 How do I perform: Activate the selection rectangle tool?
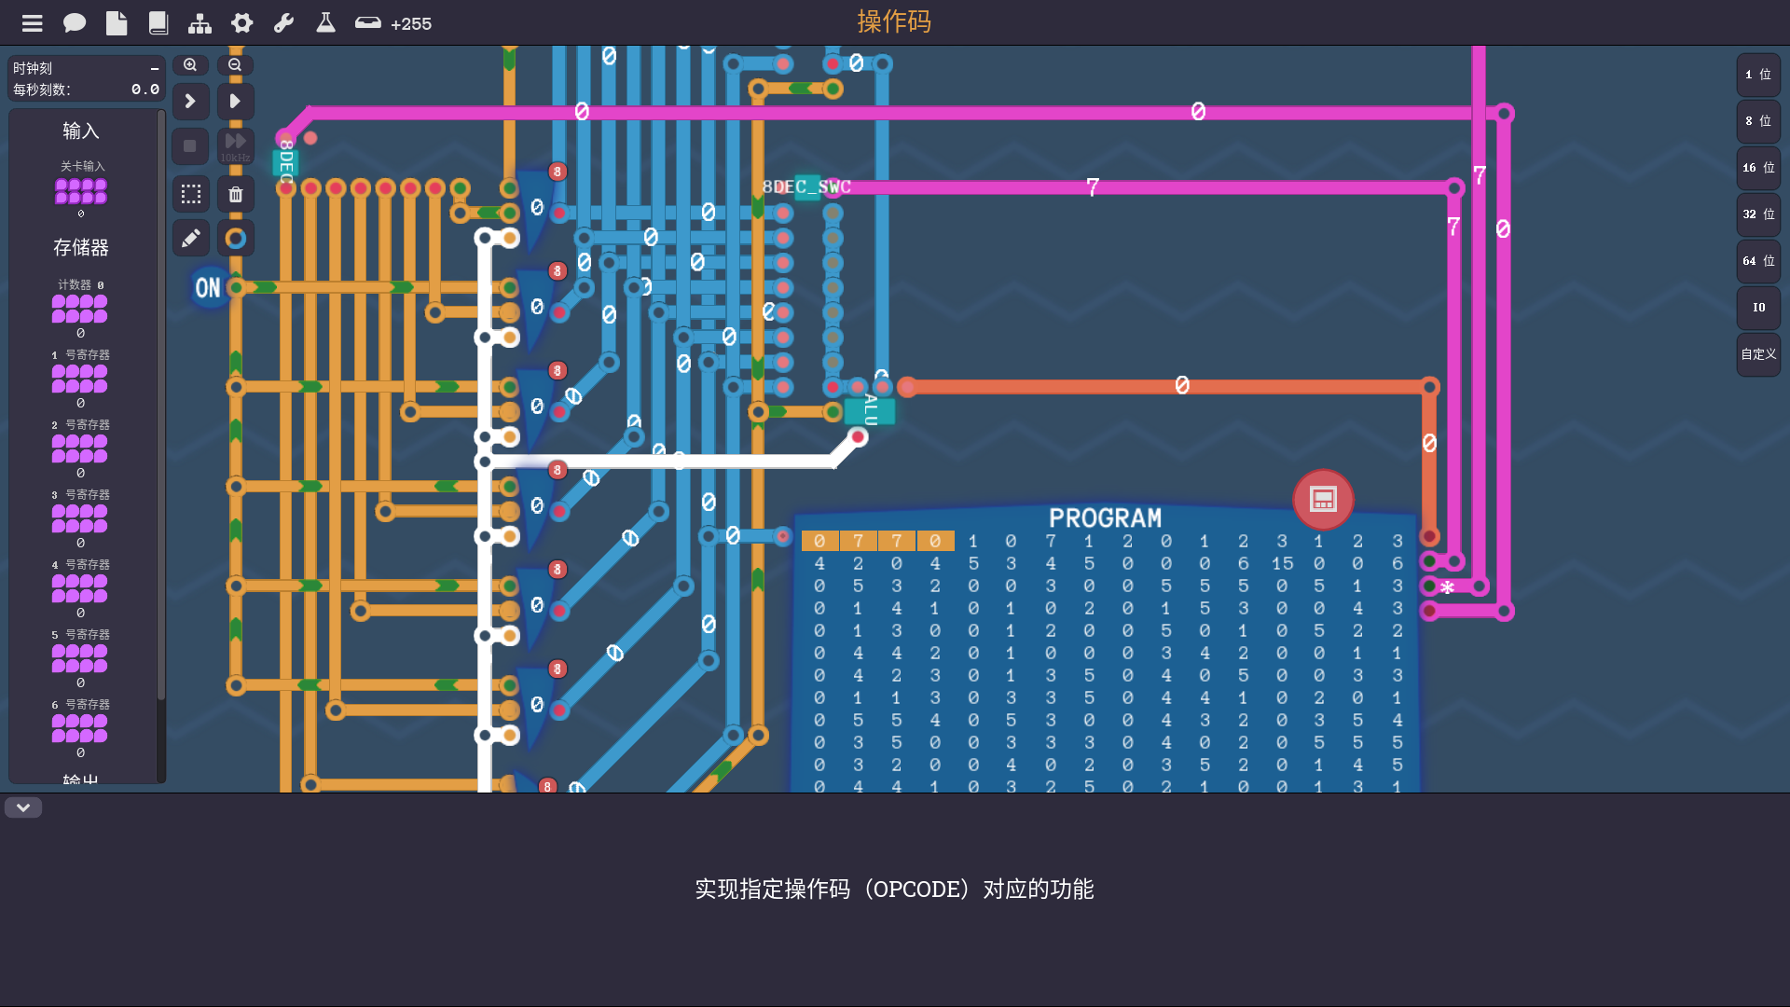click(190, 194)
